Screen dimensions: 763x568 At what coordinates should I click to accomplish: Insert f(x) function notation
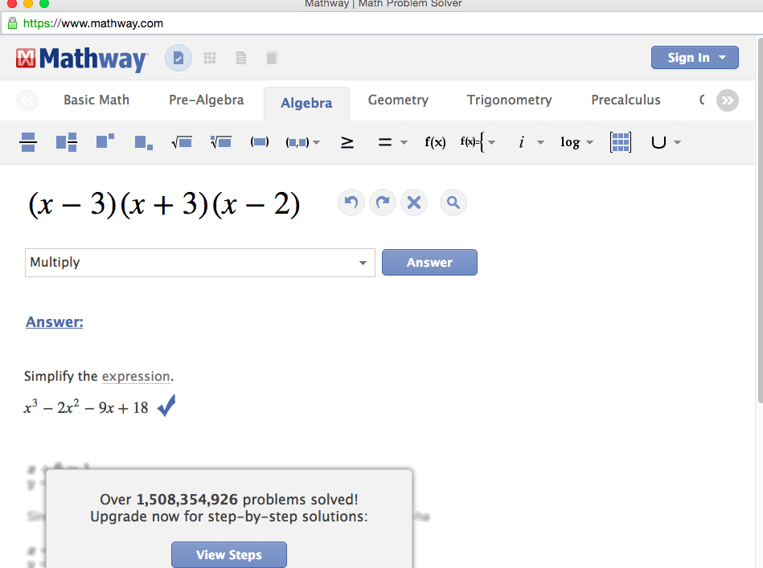[435, 142]
